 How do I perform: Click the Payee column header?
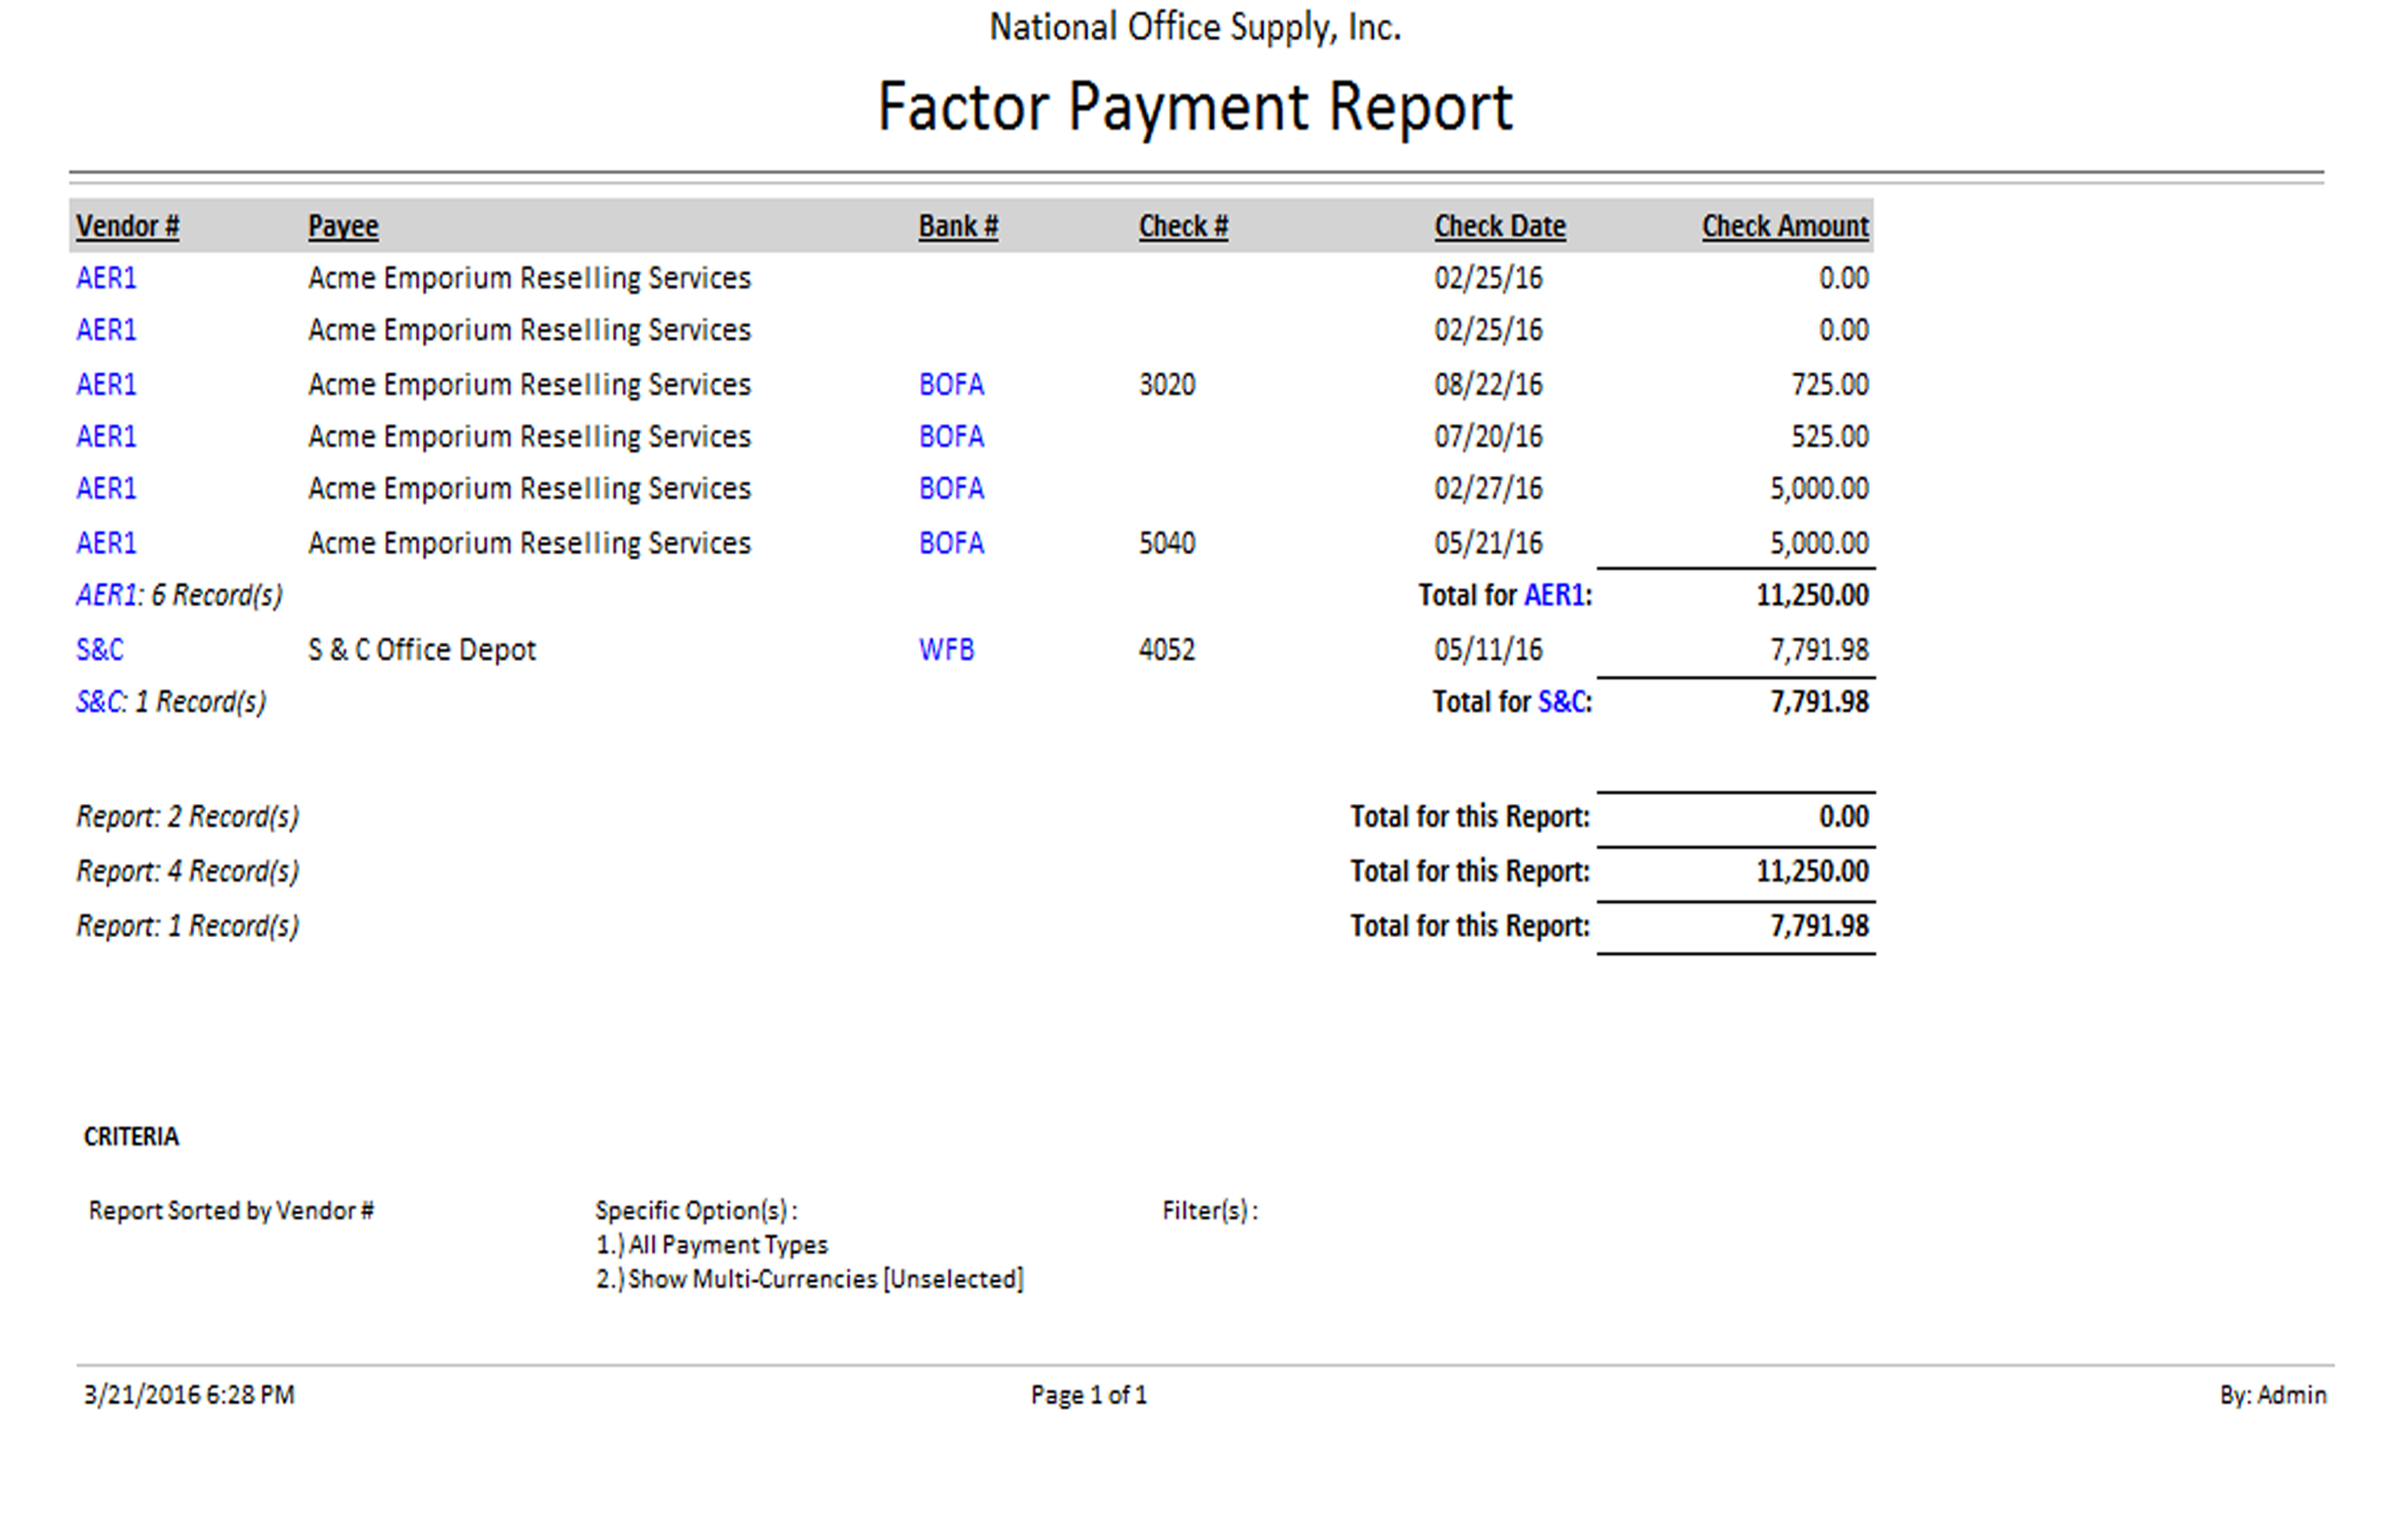pyautogui.click(x=343, y=227)
